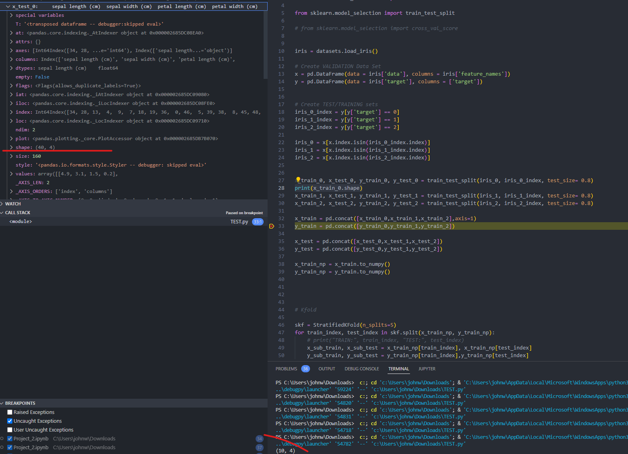
Task: Disable Uncaught Exceptions breakpoint
Action: pos(10,421)
